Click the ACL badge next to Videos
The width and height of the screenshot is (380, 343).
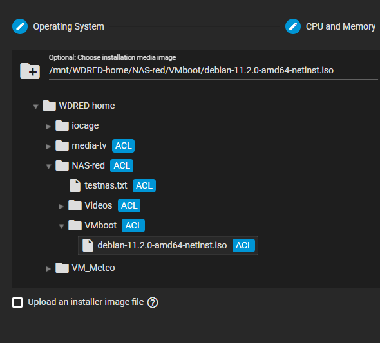(129, 205)
